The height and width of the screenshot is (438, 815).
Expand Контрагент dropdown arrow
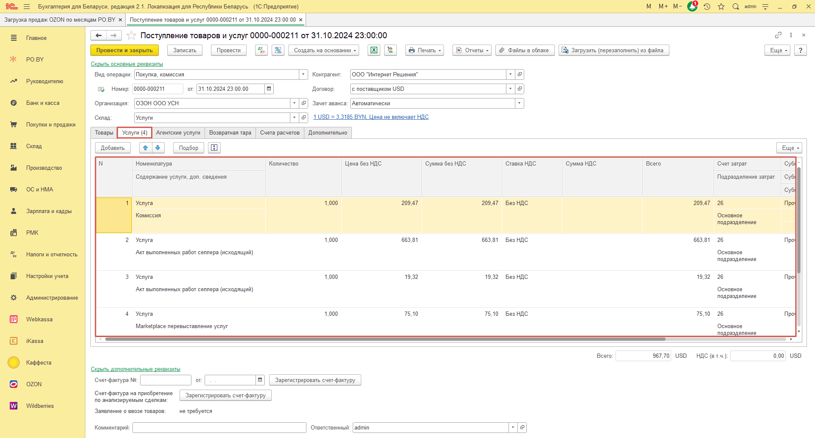click(x=510, y=74)
